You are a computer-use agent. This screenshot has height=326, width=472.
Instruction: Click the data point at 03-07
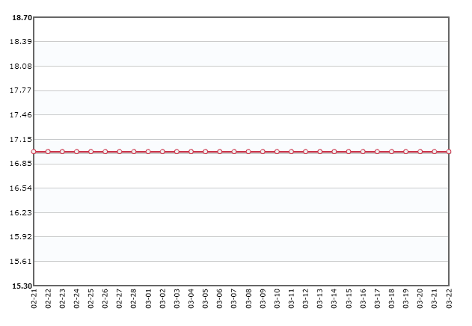(234, 152)
